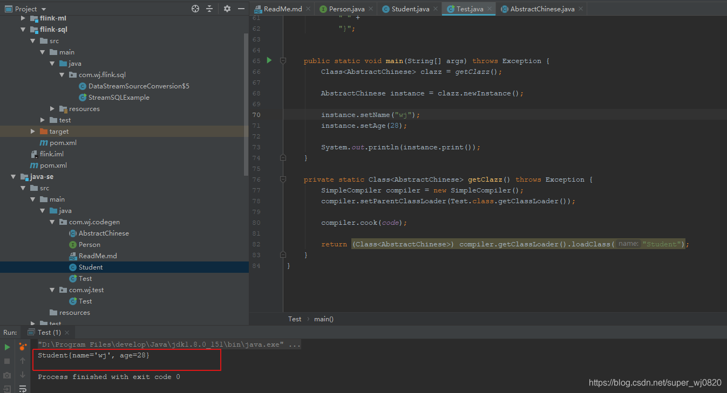Open the Project view dropdown
The image size is (727, 393).
[44, 9]
